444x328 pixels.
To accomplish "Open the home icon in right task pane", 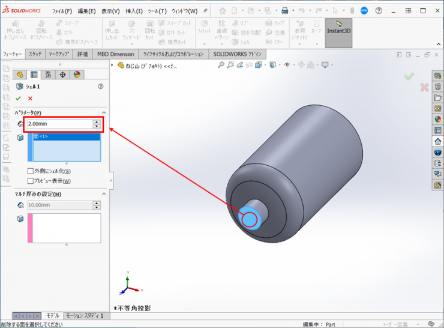I will [x=438, y=141].
